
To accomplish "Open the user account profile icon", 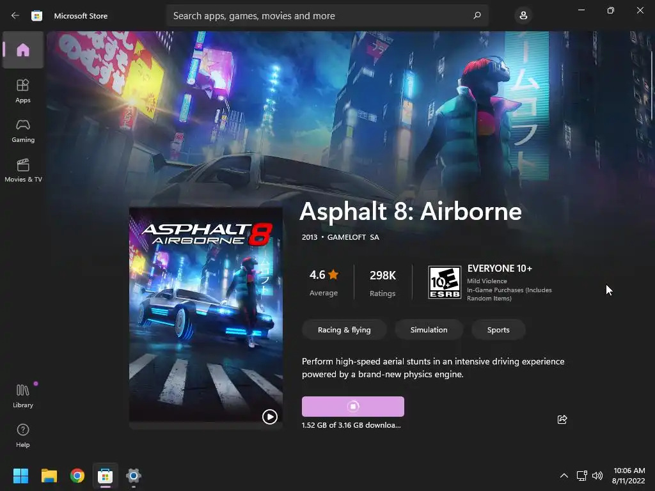I will click(523, 15).
